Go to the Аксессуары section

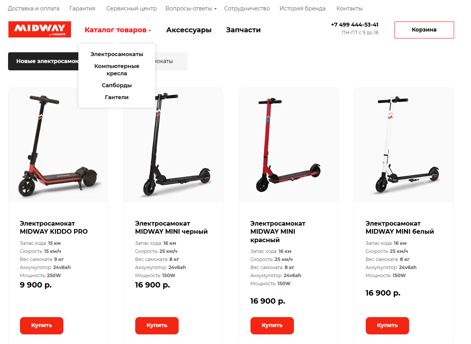189,30
